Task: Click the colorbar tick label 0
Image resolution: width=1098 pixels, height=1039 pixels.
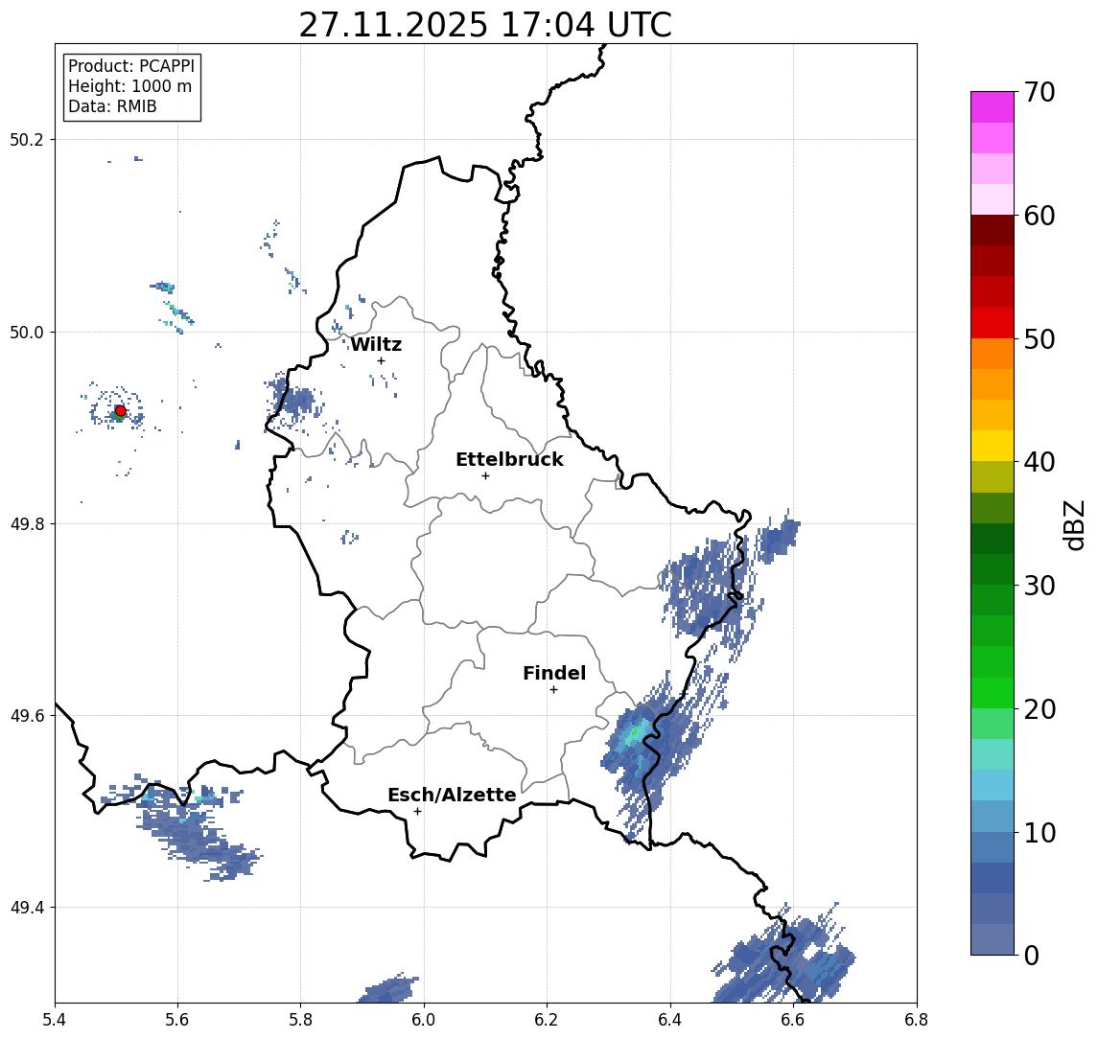Action: [x=1032, y=955]
